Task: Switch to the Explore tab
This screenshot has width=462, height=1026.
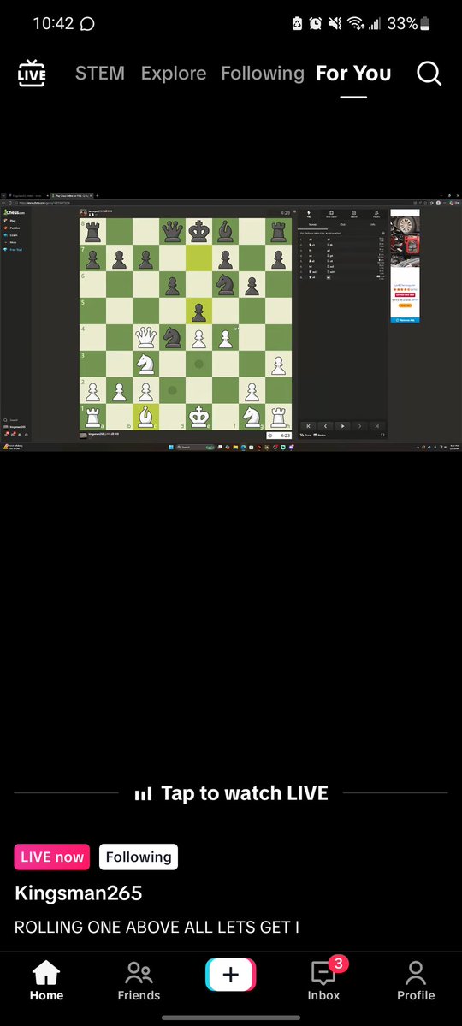Action: point(174,74)
